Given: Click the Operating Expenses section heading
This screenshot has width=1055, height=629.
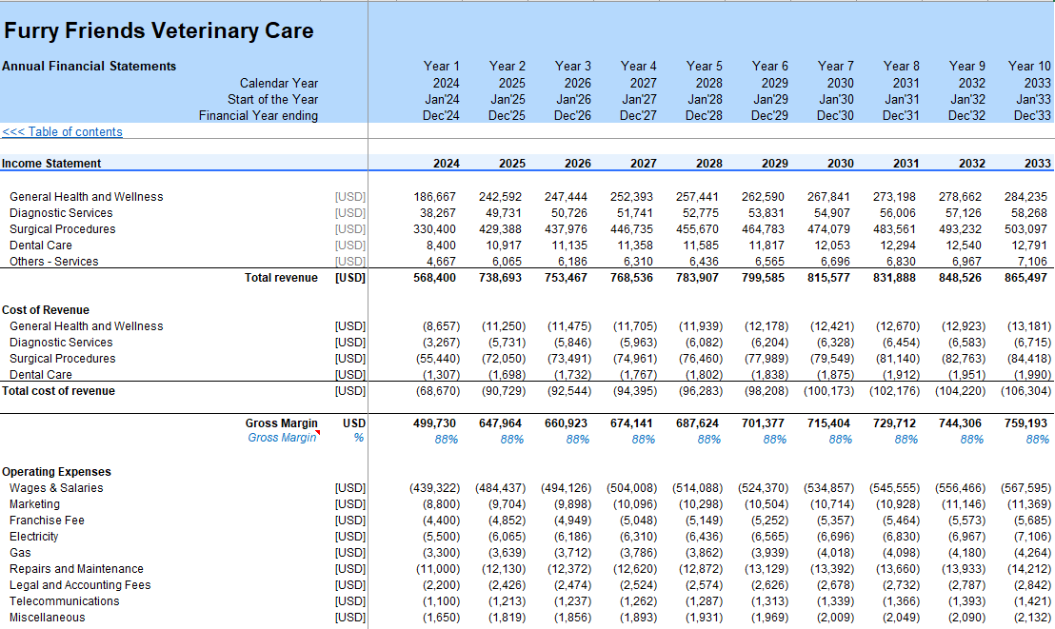Looking at the screenshot, I should [x=56, y=472].
